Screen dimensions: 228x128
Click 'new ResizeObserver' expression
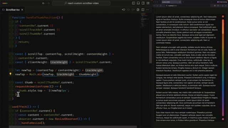point(63,119)
